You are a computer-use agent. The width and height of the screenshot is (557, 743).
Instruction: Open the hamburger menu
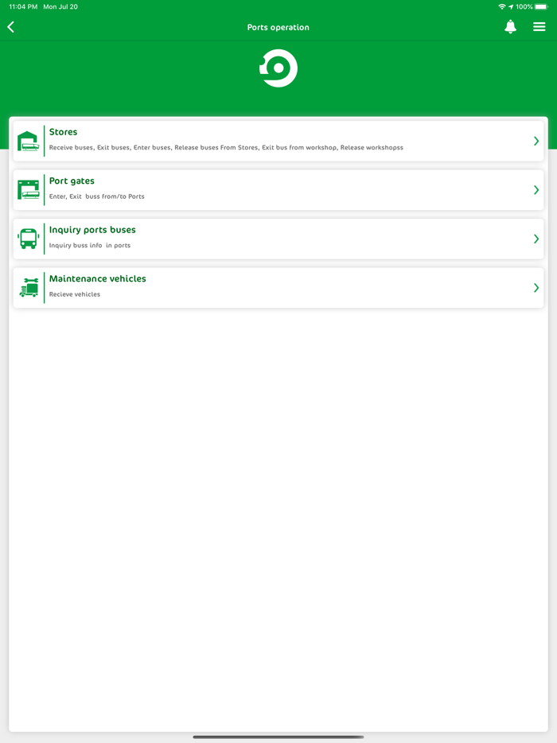pos(539,27)
